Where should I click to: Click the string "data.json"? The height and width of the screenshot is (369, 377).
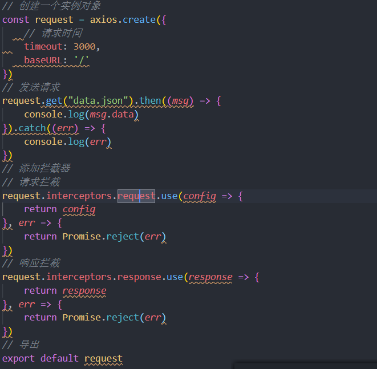(98, 101)
